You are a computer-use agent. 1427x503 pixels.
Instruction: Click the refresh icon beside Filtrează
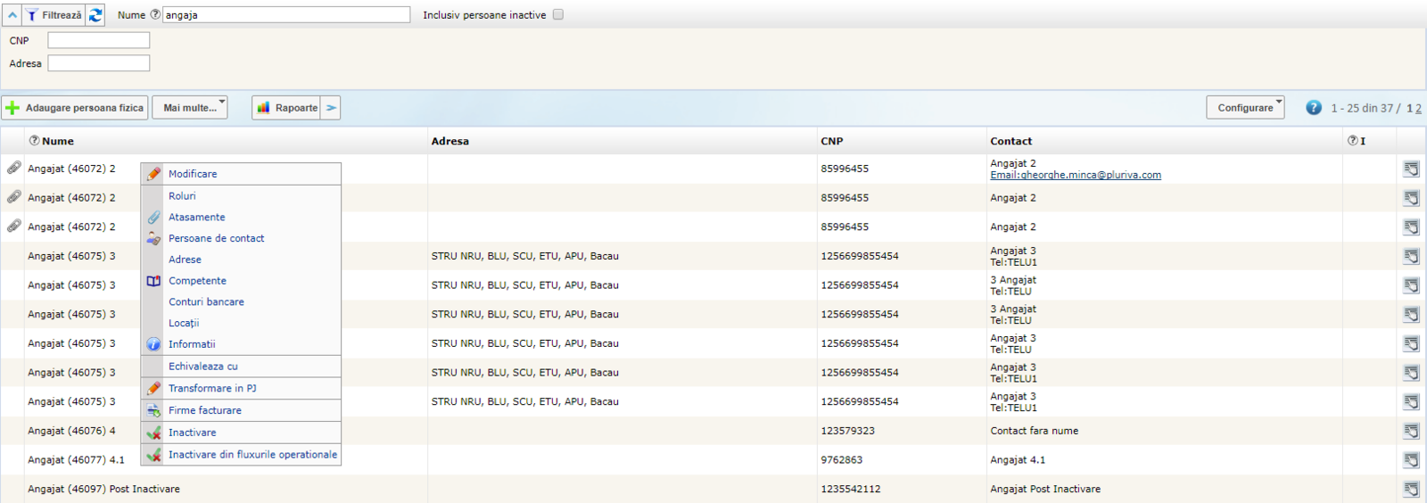pyautogui.click(x=95, y=15)
